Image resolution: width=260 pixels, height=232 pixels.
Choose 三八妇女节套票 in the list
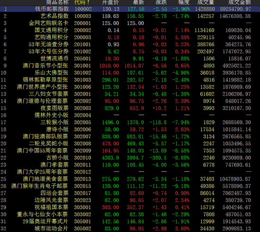(x=48, y=94)
